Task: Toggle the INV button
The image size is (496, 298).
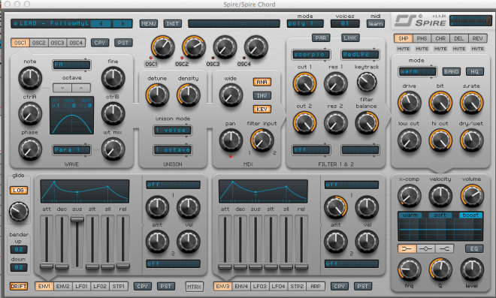Action: point(262,96)
